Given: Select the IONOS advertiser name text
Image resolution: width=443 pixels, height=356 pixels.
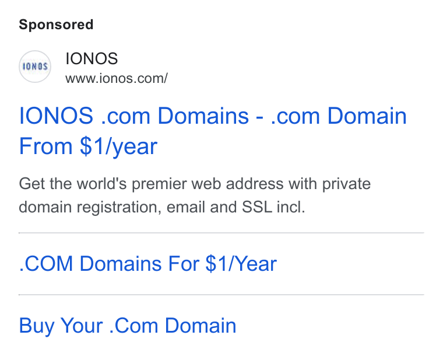Looking at the screenshot, I should coord(92,58).
